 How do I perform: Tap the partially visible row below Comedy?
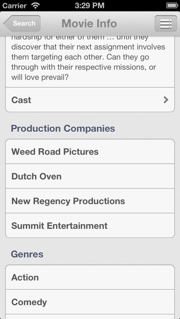90,316
